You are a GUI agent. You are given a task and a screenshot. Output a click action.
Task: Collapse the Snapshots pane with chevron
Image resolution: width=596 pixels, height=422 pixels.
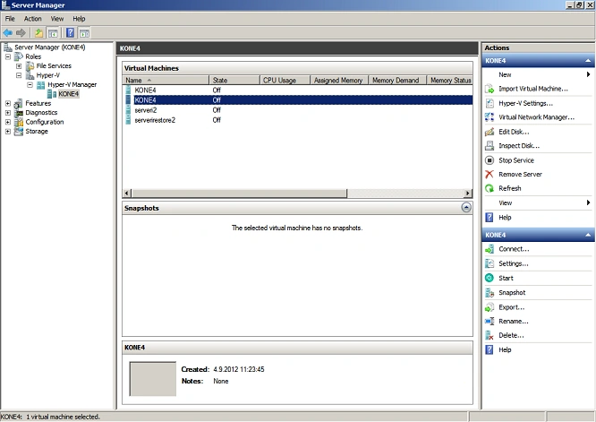pyautogui.click(x=466, y=207)
